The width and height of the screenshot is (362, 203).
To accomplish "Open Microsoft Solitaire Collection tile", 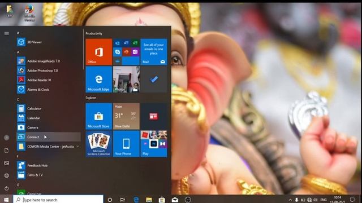I will (x=99, y=144).
